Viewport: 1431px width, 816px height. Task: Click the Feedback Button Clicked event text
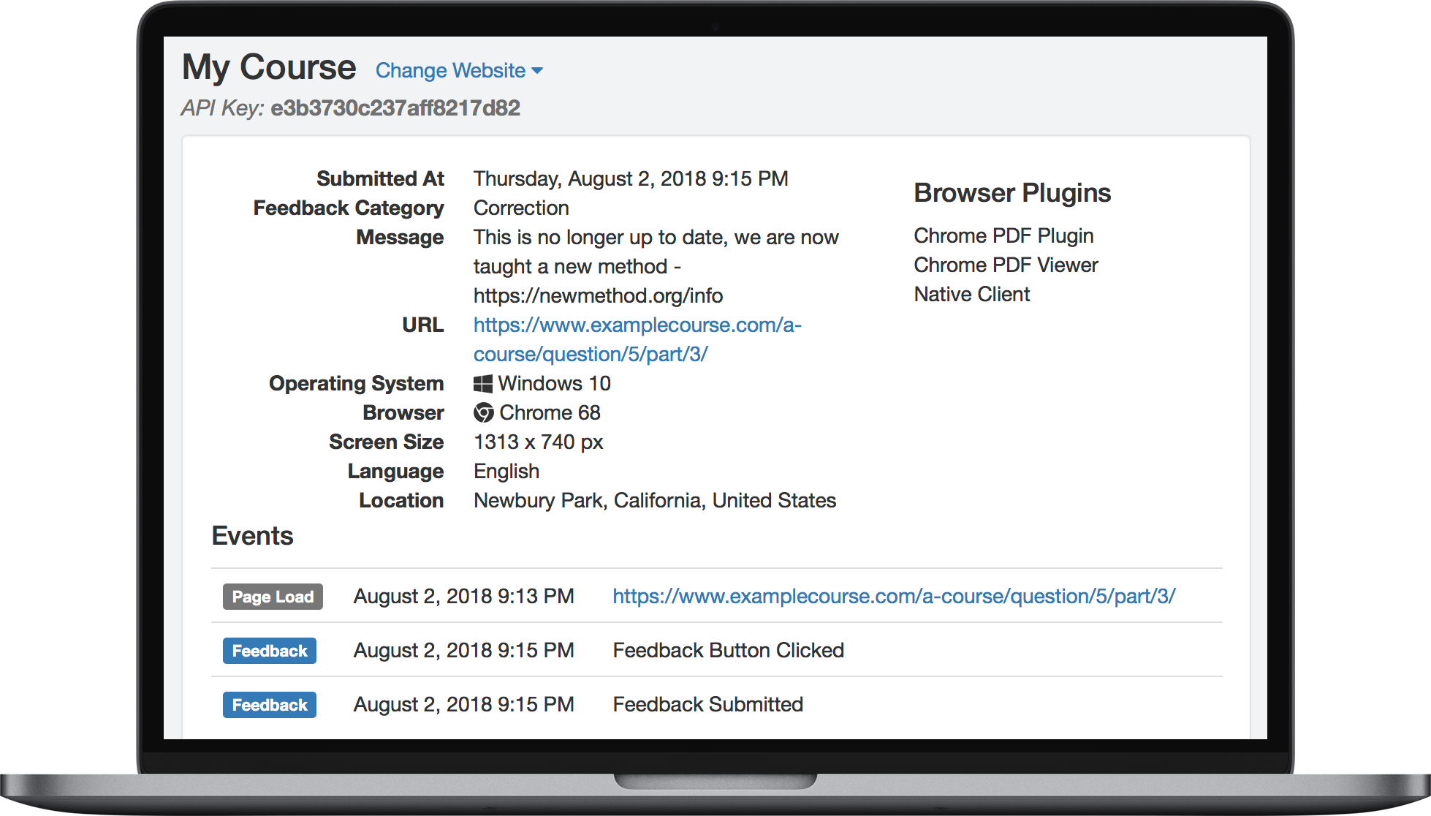728,650
